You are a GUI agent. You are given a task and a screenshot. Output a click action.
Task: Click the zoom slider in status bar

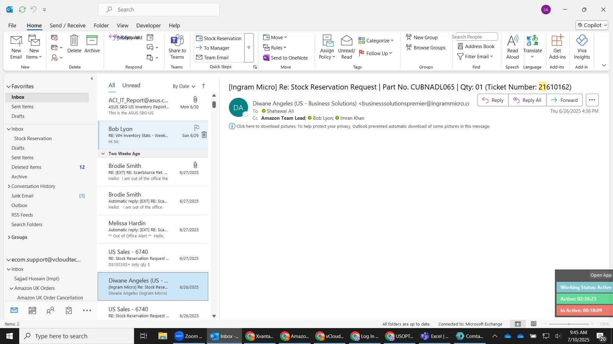pos(569,324)
